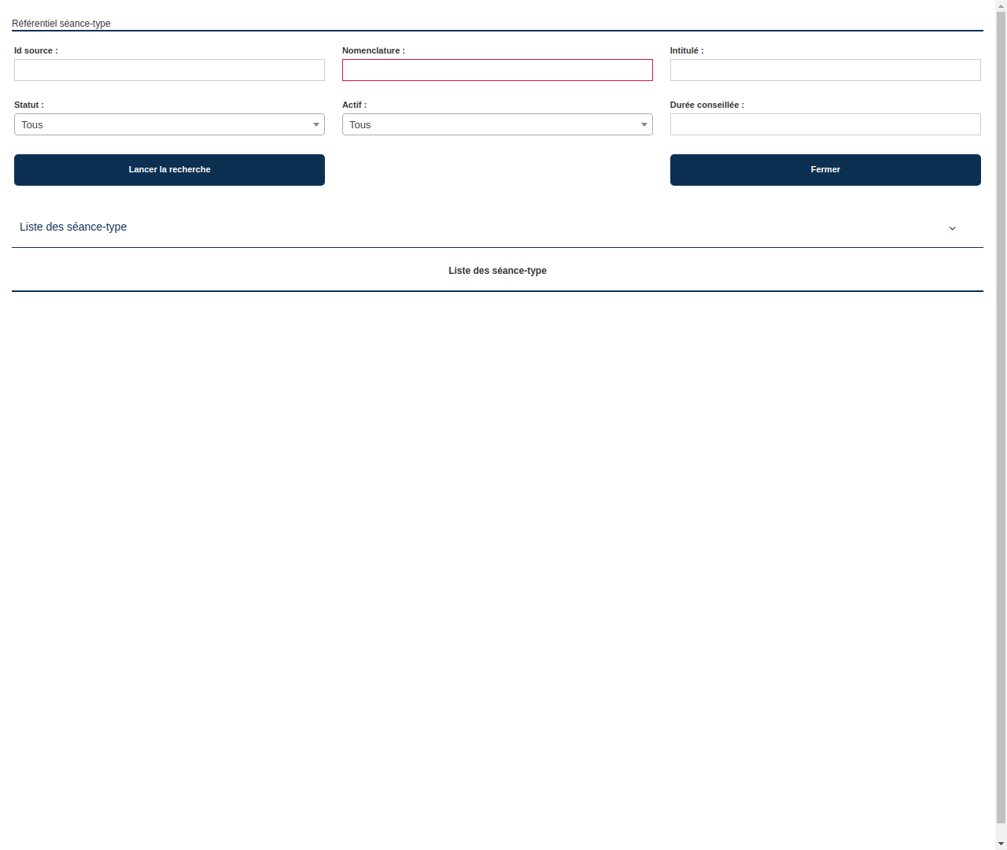Collapse the Liste des séance-type section chevron
Screen dimensions: 1007x850
click(952, 228)
